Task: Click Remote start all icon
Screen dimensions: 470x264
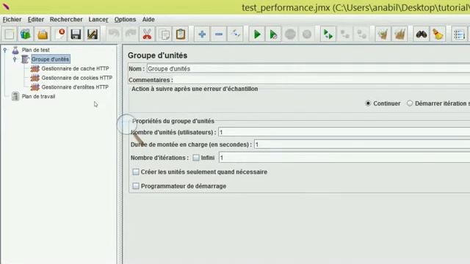Action: pyautogui.click(x=328, y=34)
